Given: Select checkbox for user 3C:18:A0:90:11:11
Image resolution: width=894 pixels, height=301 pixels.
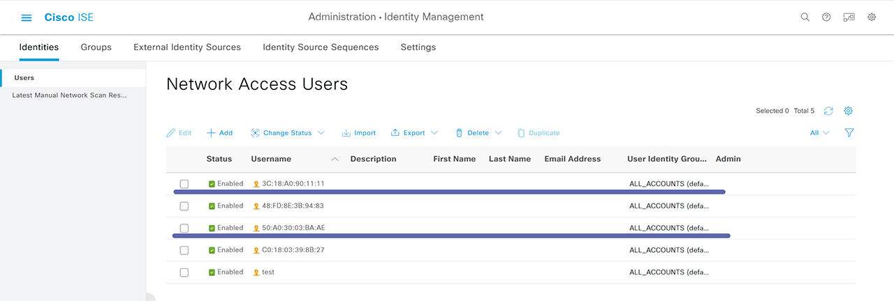Looking at the screenshot, I should coord(184,184).
